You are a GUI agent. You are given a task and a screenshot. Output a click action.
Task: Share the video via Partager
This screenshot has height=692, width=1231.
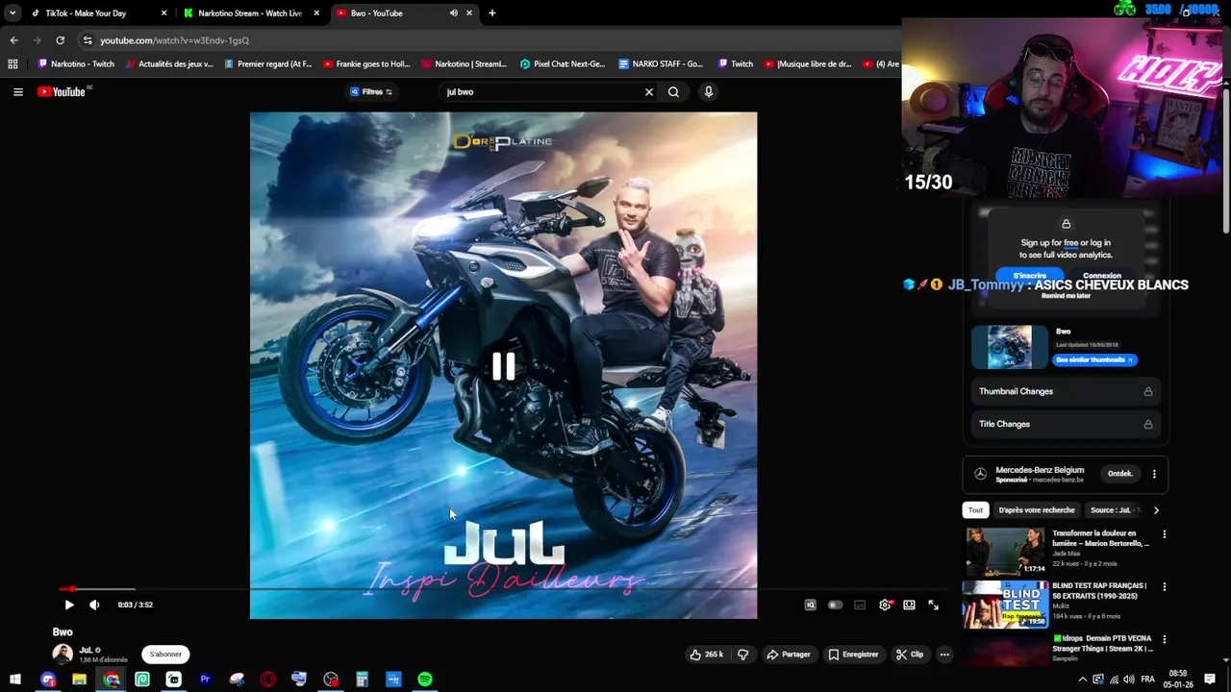pyautogui.click(x=788, y=655)
